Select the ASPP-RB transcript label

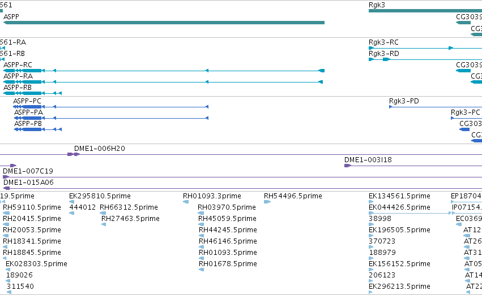pyautogui.click(x=17, y=88)
